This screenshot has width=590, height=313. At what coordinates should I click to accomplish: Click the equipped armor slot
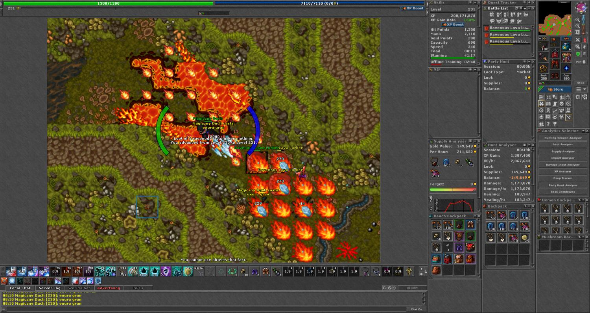pyautogui.click(x=555, y=54)
